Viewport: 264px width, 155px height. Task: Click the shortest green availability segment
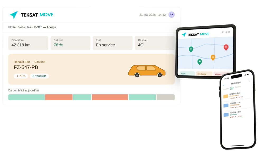click(82, 97)
